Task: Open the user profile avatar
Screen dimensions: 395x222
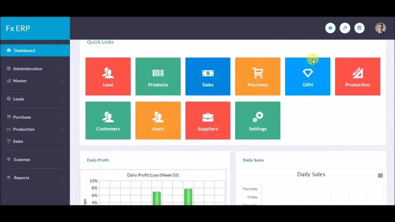Action: tap(380, 28)
